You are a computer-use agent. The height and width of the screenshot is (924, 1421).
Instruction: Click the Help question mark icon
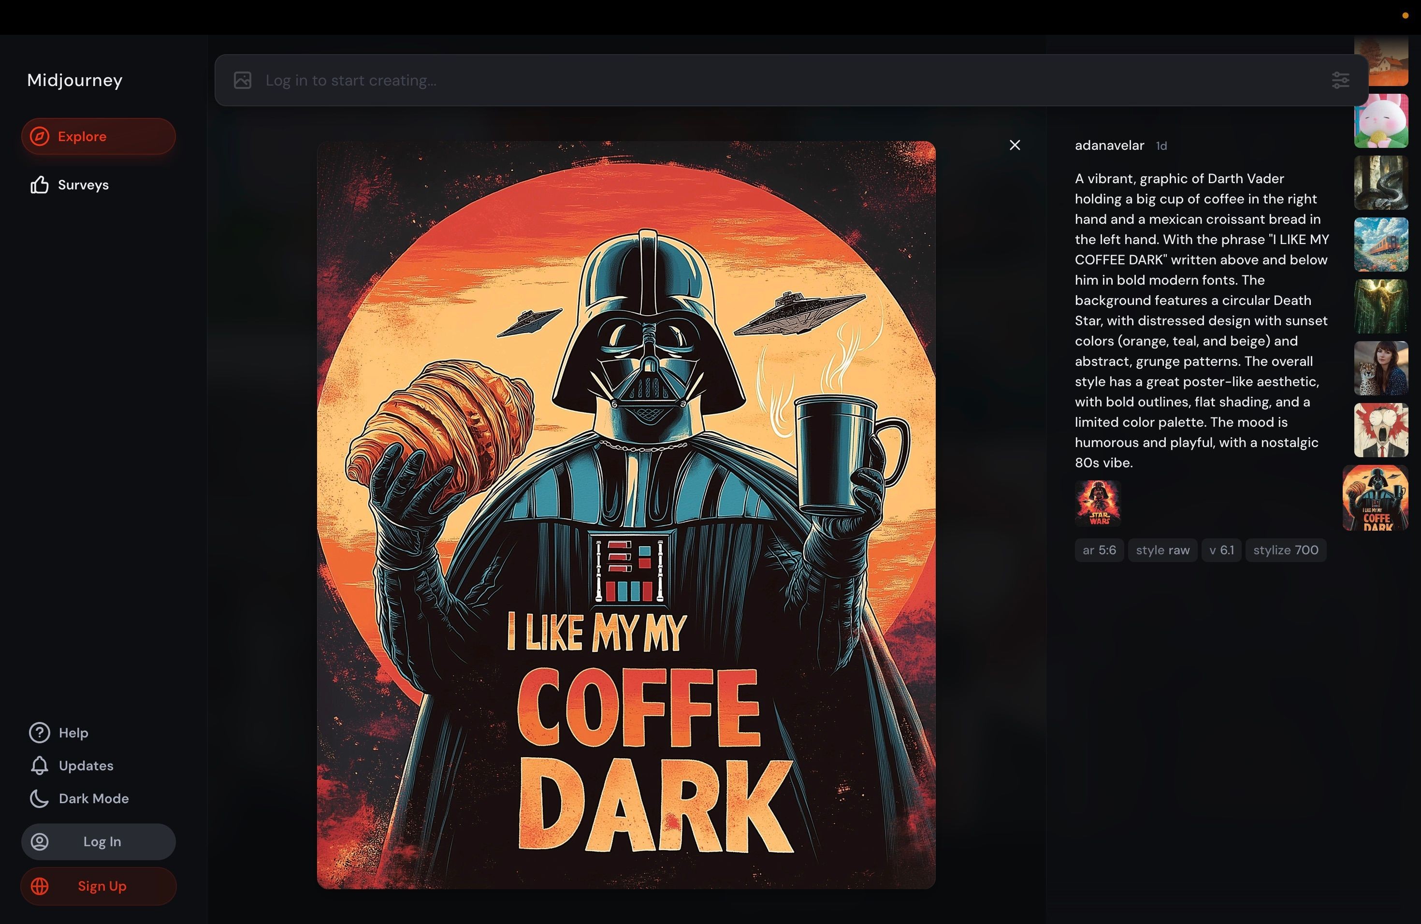pos(40,733)
